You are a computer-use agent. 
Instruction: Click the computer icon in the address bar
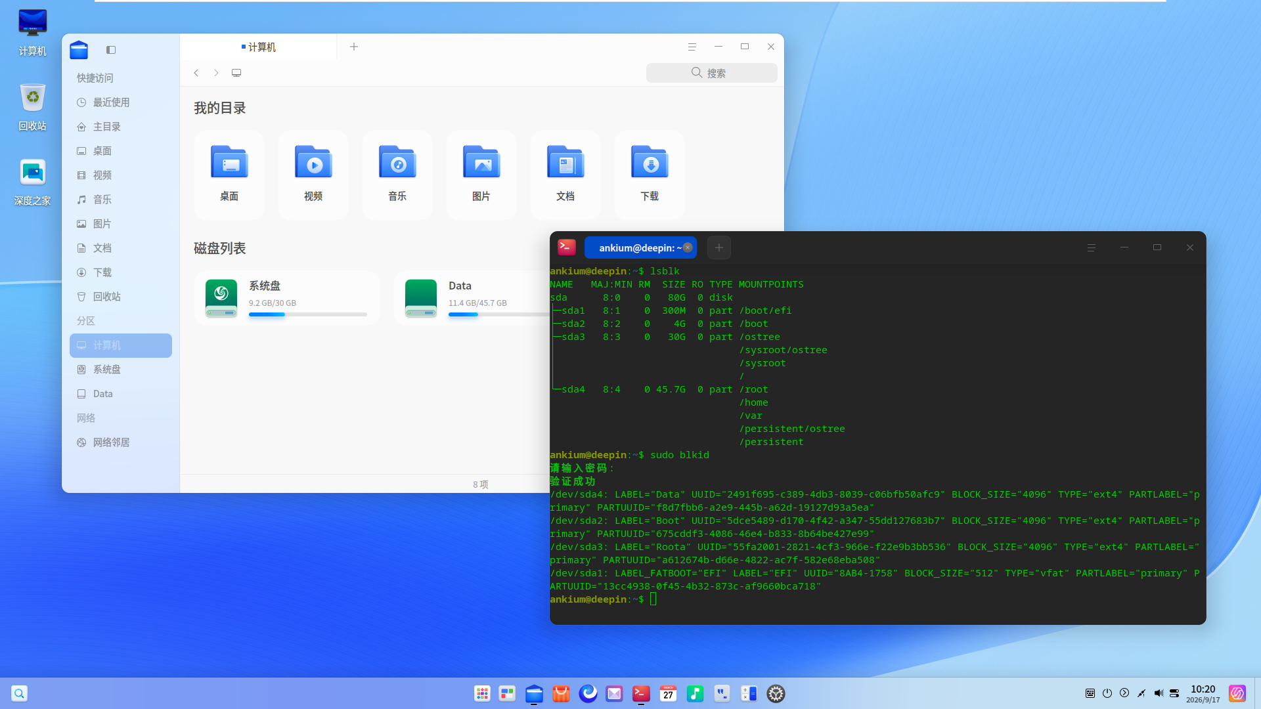click(x=236, y=73)
